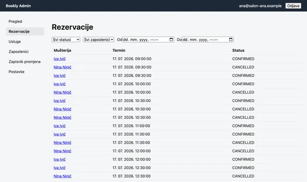The height and width of the screenshot is (182, 307).
Task: Open Nina Ninić booking at 09:30:00
Action: (x=62, y=67)
